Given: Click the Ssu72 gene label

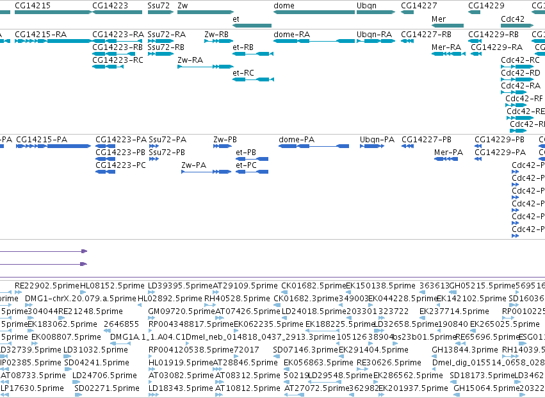Looking at the screenshot, I should (x=158, y=6).
